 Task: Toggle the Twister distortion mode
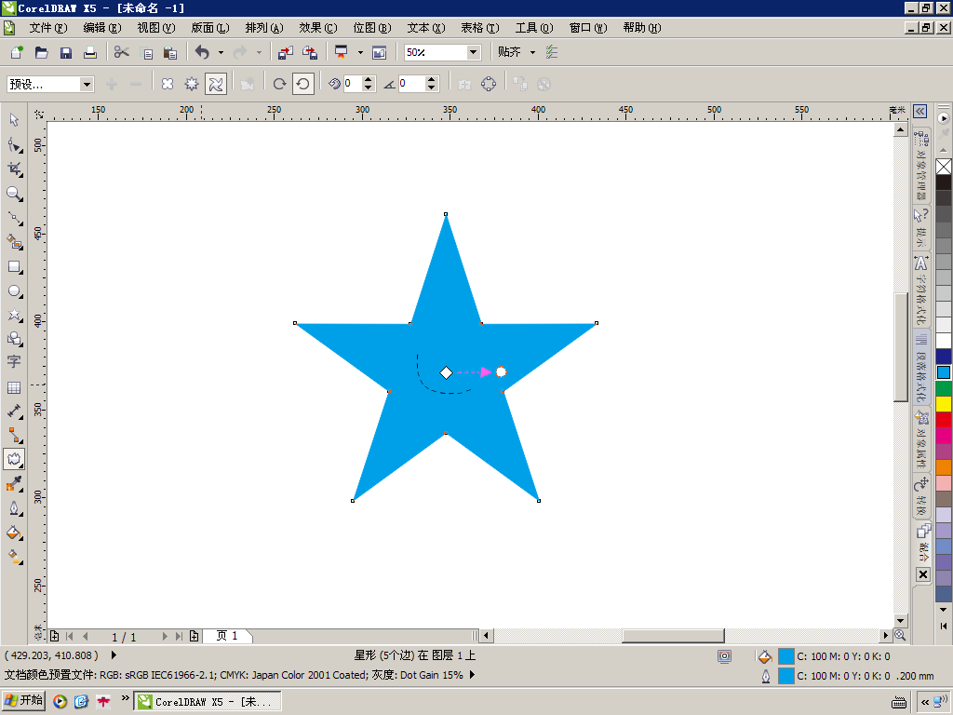click(x=216, y=84)
